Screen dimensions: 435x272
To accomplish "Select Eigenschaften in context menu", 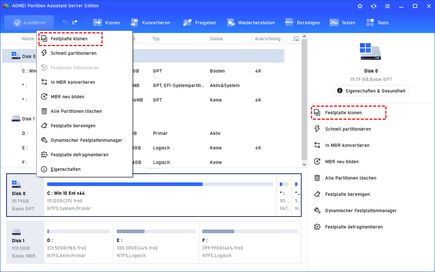I will tap(84, 169).
